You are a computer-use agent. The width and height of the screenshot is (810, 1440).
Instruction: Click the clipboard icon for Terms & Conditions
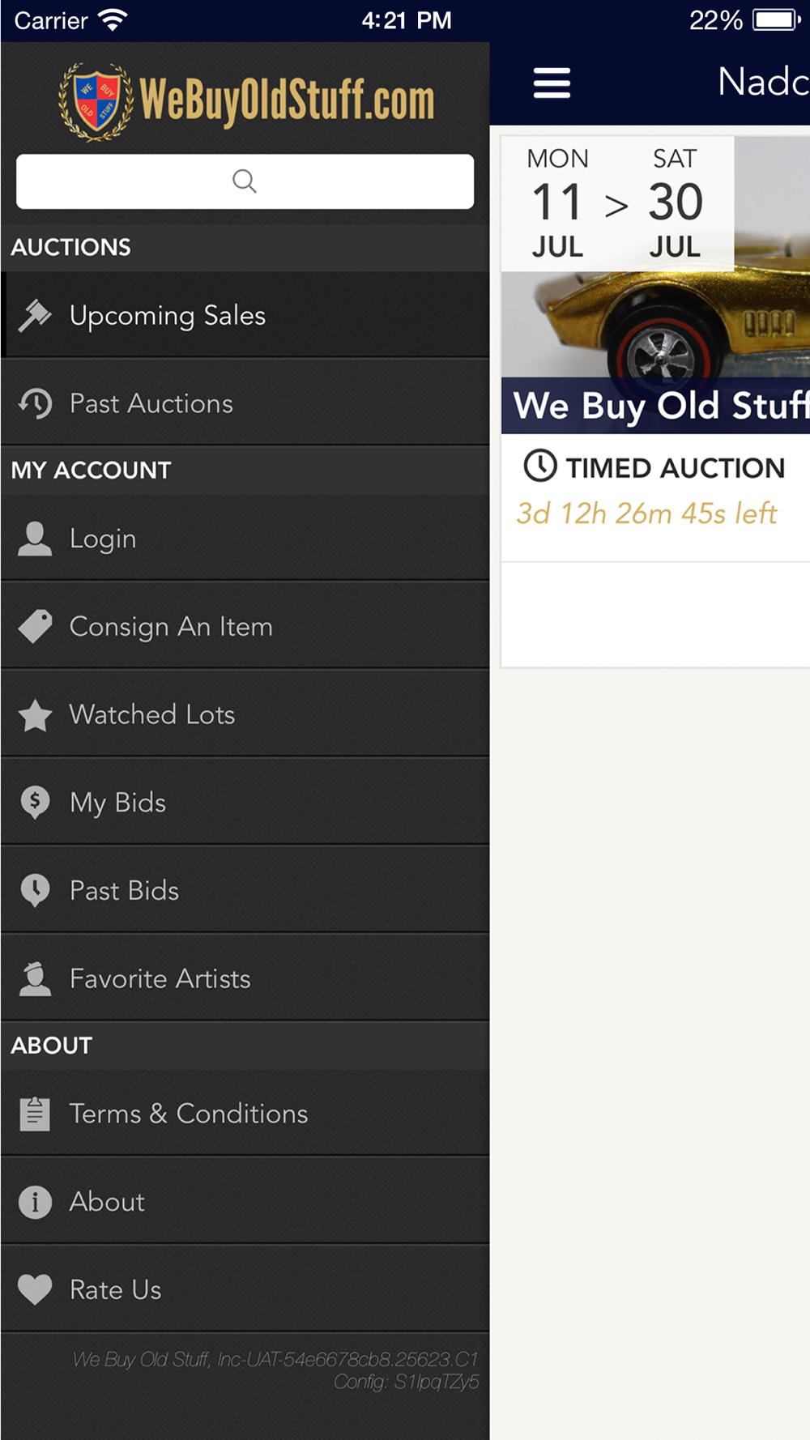coord(35,1114)
